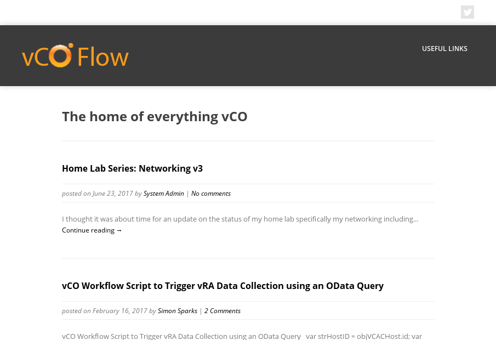Click the June 23, 2017 post date
Image resolution: width=496 pixels, height=340 pixels.
[112, 194]
